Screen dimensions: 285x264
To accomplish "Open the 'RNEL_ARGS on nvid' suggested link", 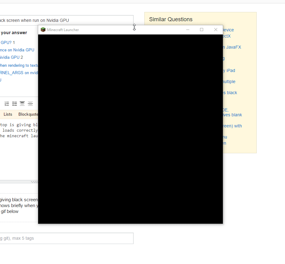I will (19, 73).
